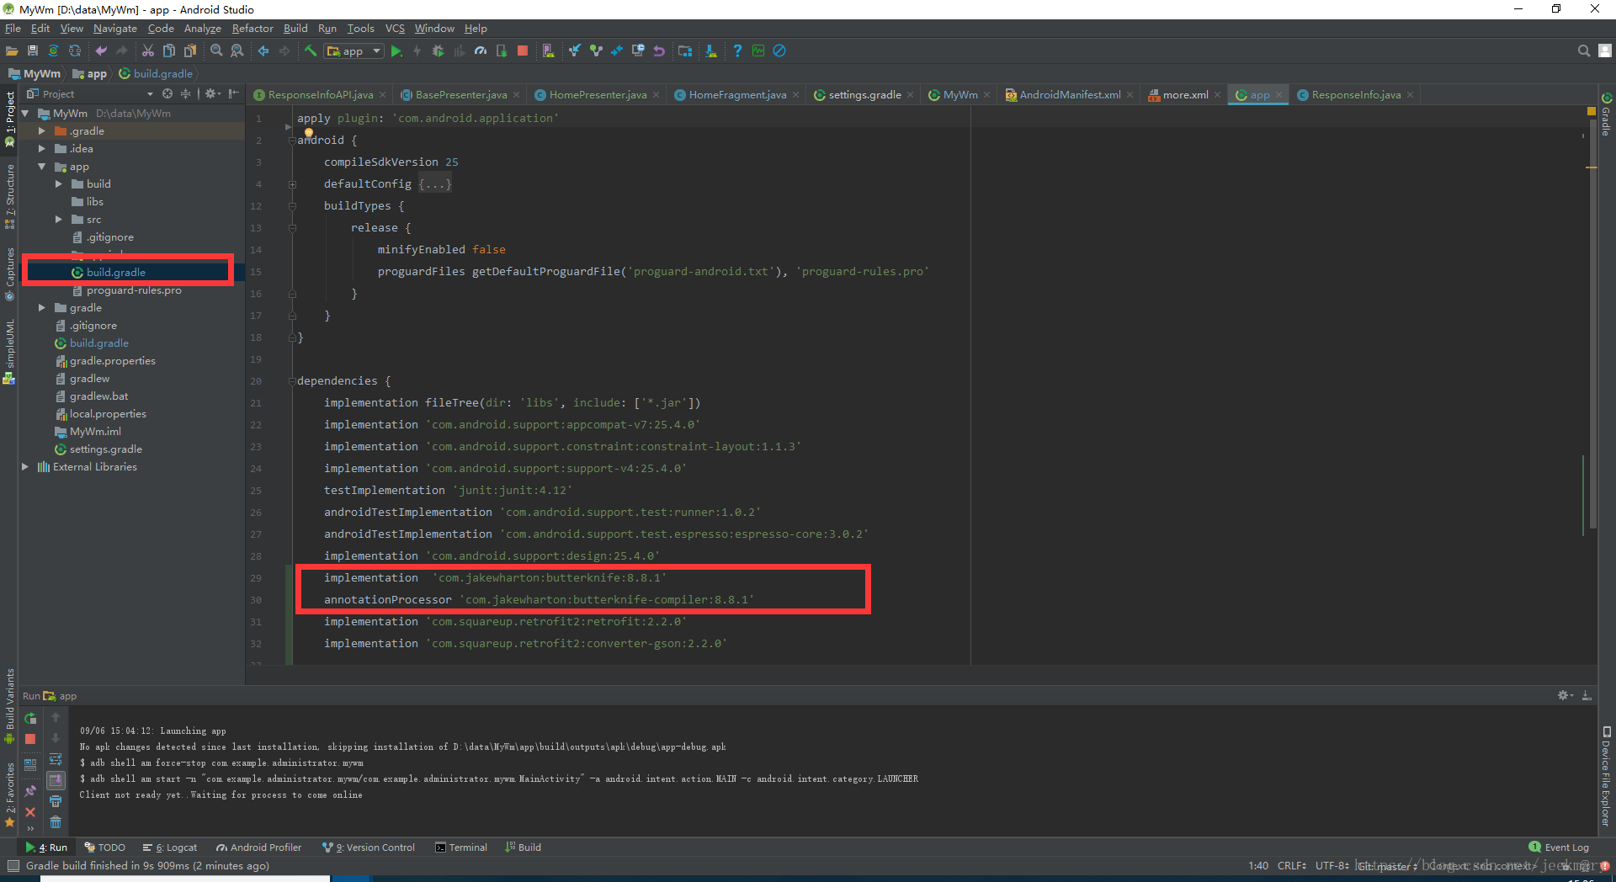Click the Copy toolbar icon
Viewport: 1616px width, 882px height.
169,51
